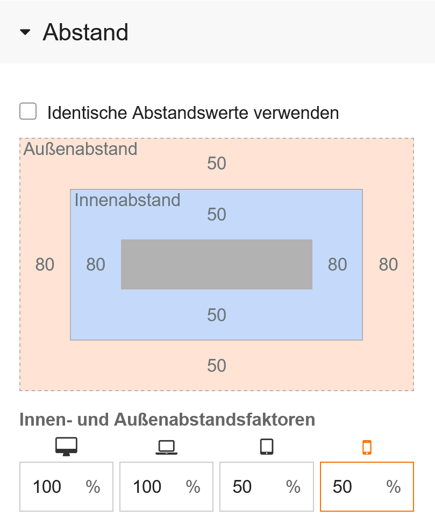Click the Abstand section header title

point(85,32)
